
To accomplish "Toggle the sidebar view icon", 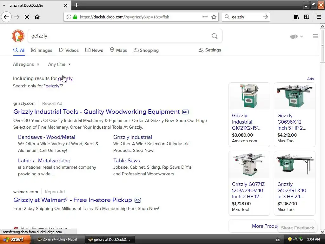I will tap(307, 17).
